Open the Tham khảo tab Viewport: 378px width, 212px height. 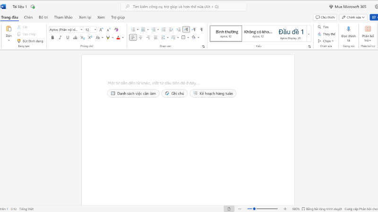(x=63, y=17)
